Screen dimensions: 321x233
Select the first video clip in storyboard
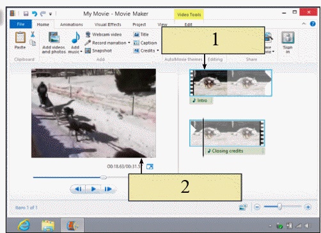coord(231,83)
